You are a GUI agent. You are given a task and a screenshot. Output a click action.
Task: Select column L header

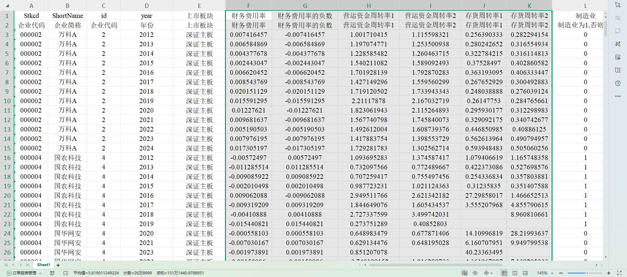tap(585, 6)
